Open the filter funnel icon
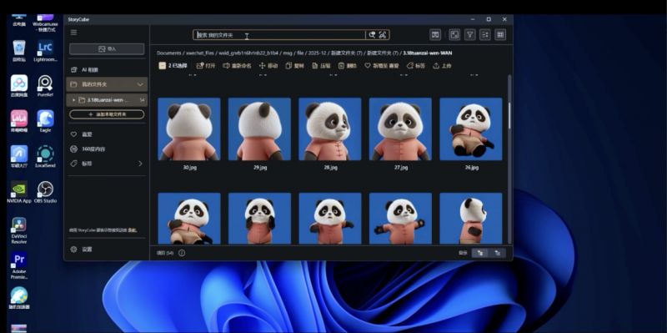667x333 pixels. tap(469, 35)
